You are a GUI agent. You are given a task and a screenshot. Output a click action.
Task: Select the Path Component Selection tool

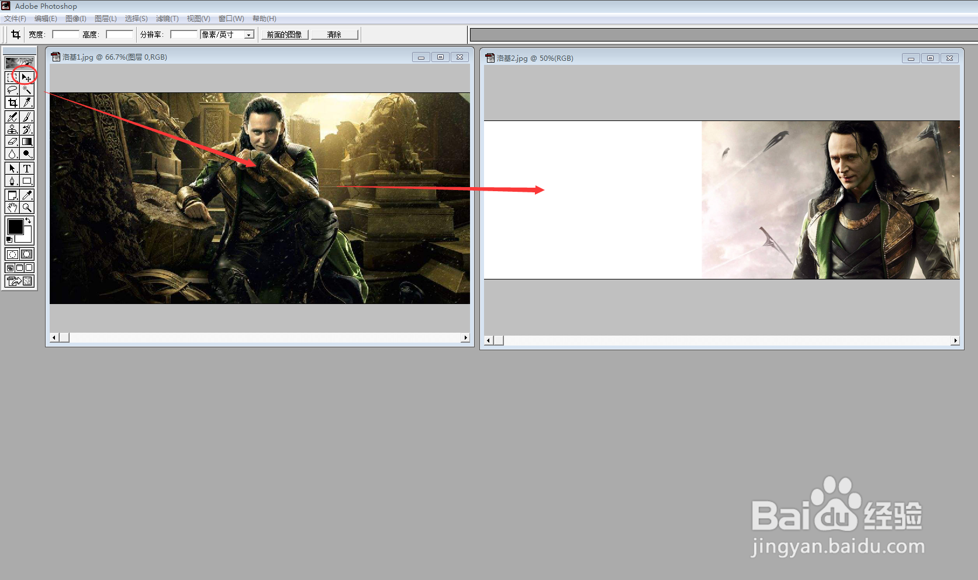click(x=12, y=168)
